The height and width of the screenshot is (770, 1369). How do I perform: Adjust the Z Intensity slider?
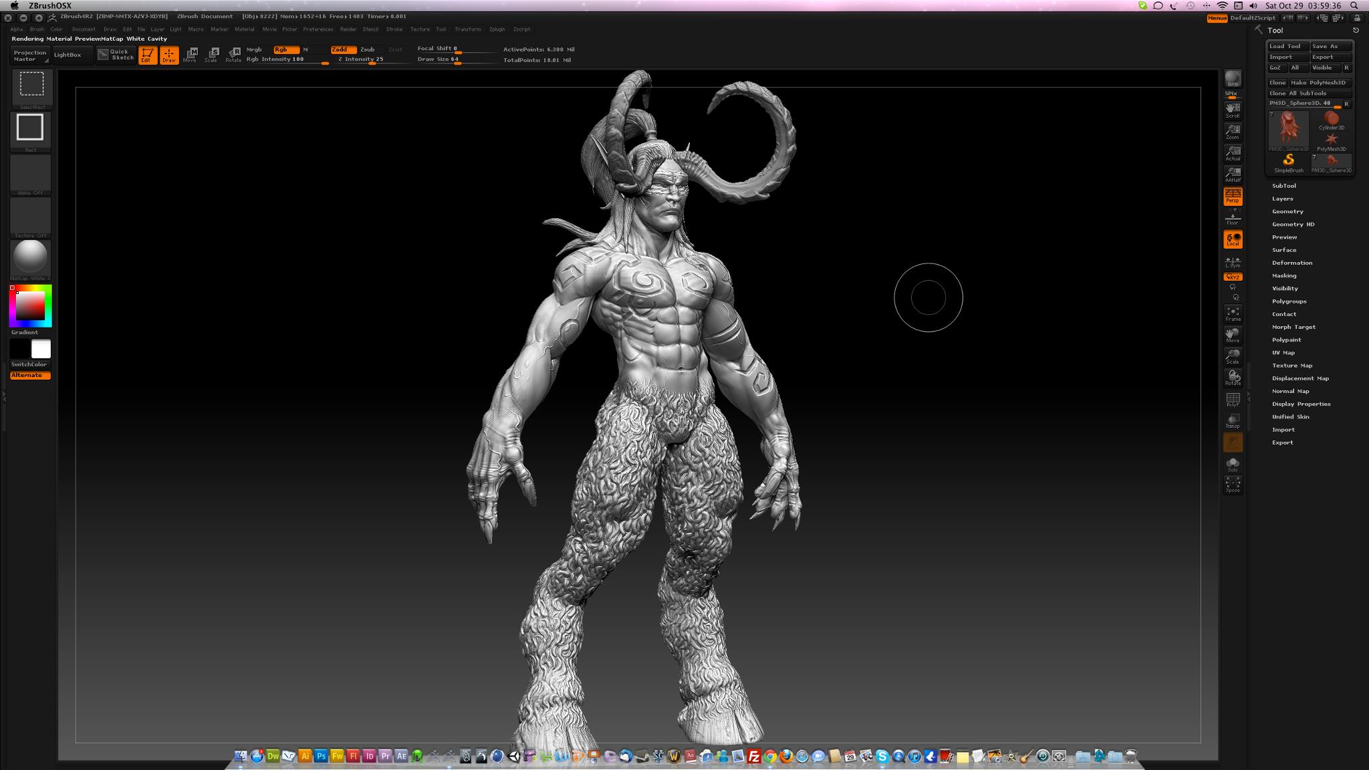pos(372,59)
